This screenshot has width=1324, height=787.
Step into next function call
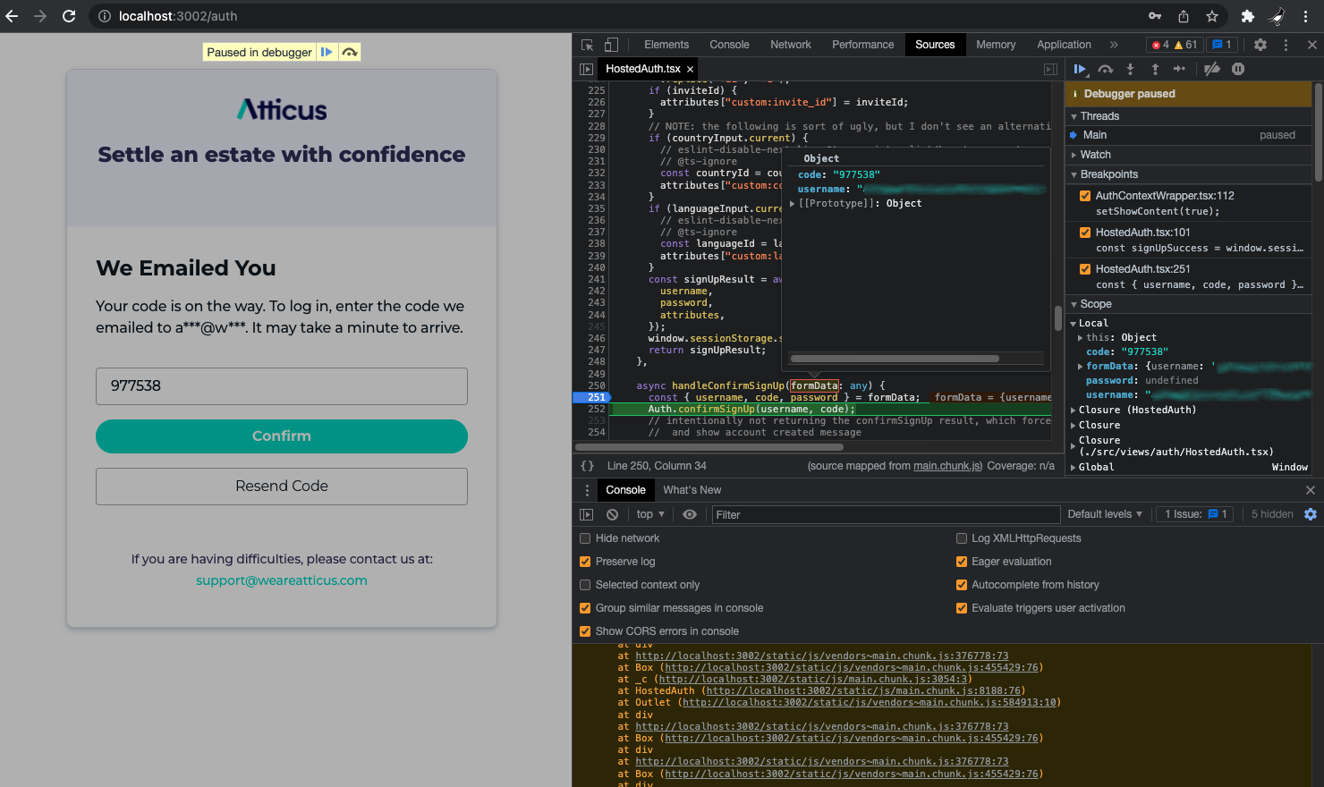click(1130, 69)
